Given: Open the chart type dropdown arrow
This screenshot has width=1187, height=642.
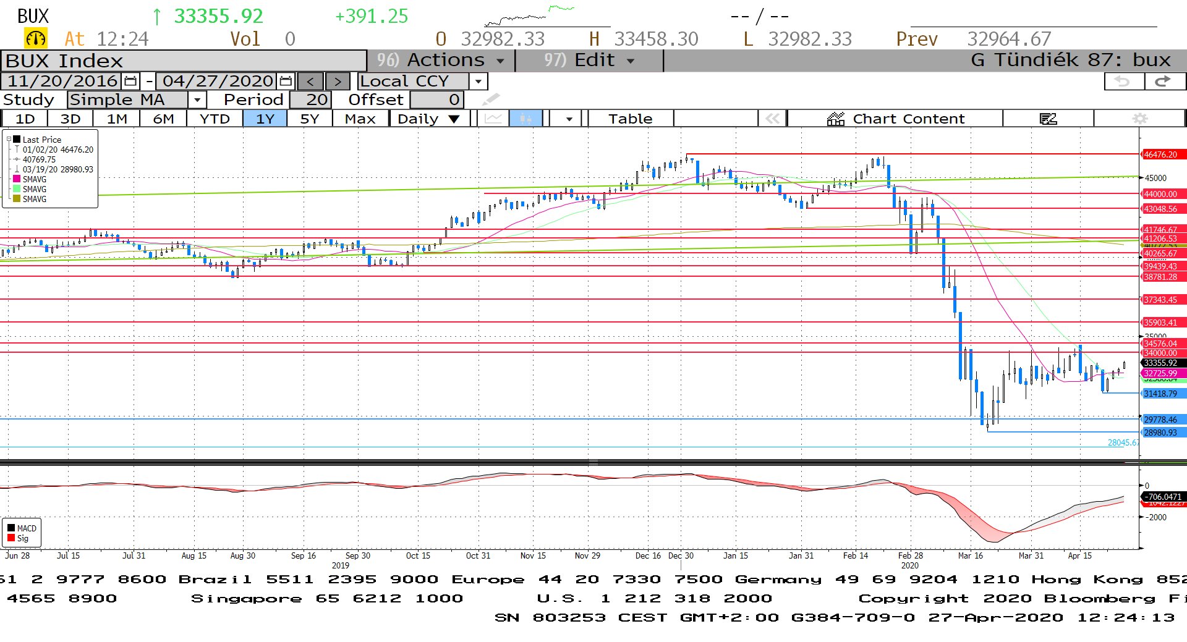Looking at the screenshot, I should [x=569, y=119].
